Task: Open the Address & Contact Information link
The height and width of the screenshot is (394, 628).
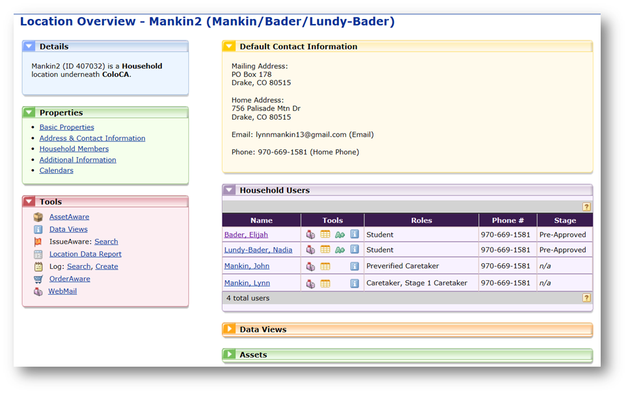Action: click(92, 138)
